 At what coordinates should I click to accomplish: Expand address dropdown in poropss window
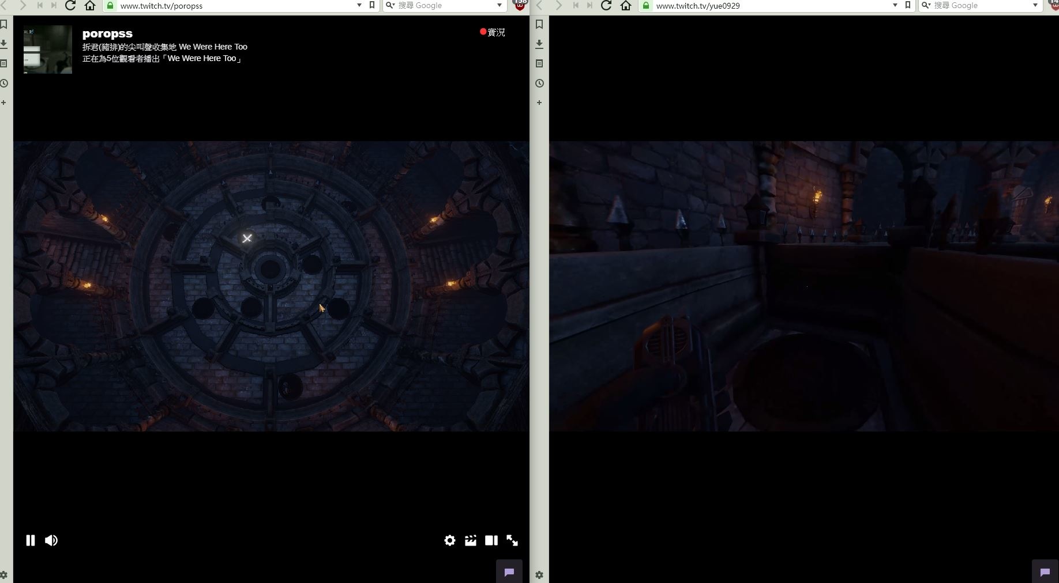coord(359,6)
